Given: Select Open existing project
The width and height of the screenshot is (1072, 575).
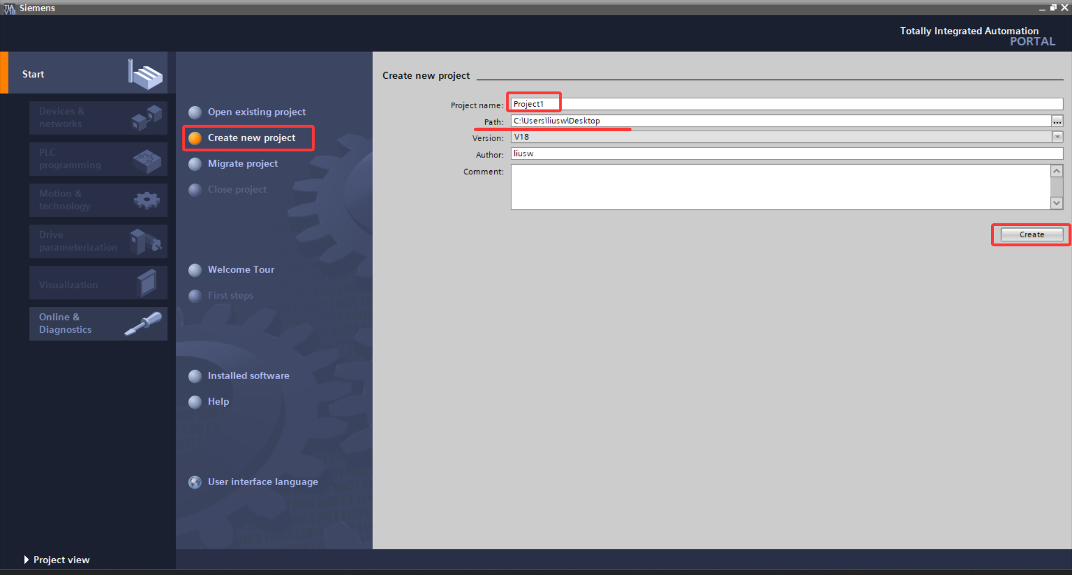Looking at the screenshot, I should click(257, 112).
